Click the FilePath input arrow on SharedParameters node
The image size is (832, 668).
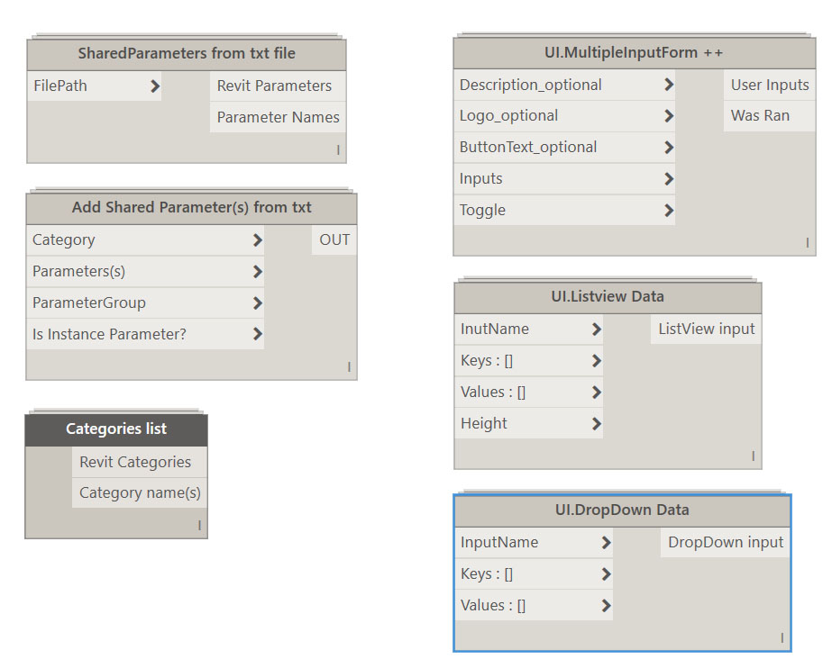point(155,86)
